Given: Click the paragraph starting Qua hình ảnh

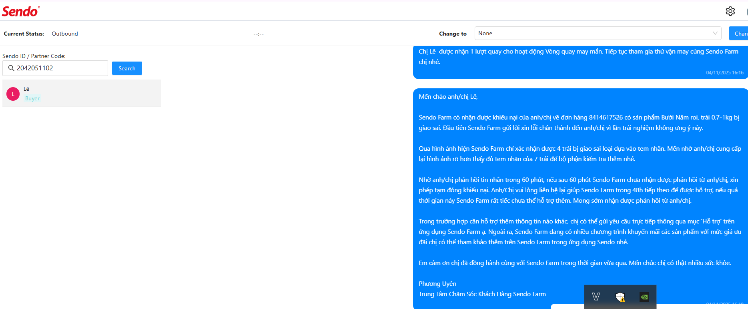Looking at the screenshot, I should (x=580, y=154).
